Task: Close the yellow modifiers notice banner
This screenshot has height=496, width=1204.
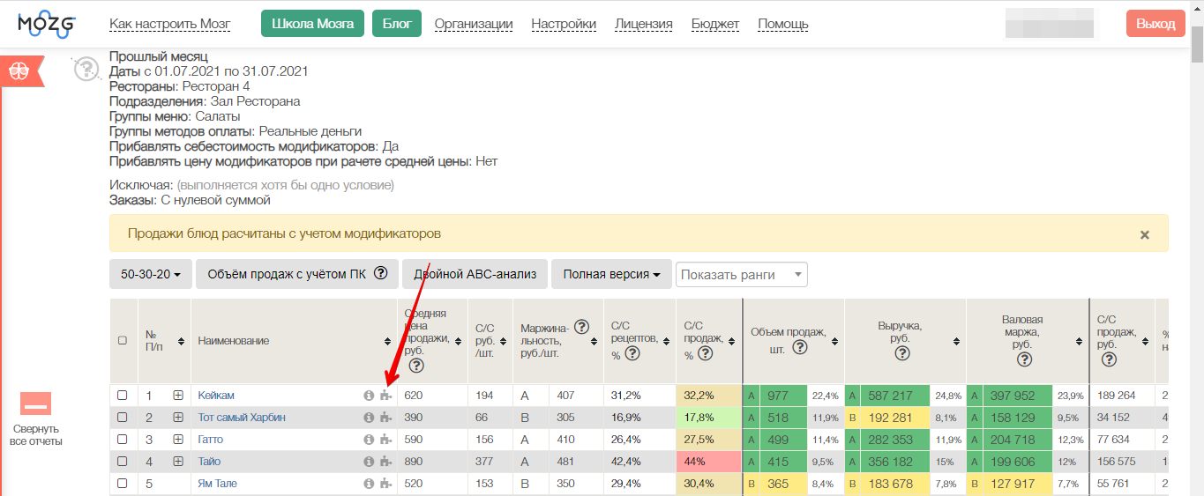Action: (x=1144, y=234)
